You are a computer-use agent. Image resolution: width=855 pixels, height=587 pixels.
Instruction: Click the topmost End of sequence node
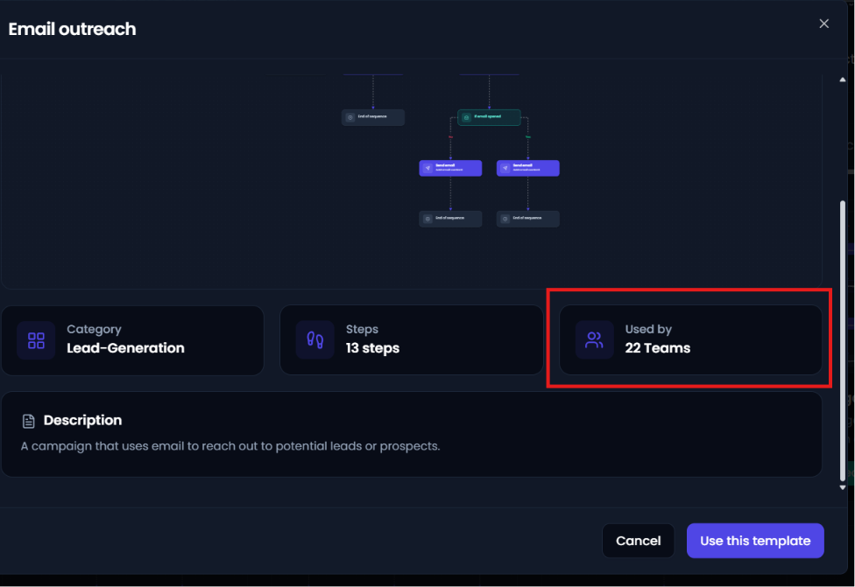(x=373, y=117)
